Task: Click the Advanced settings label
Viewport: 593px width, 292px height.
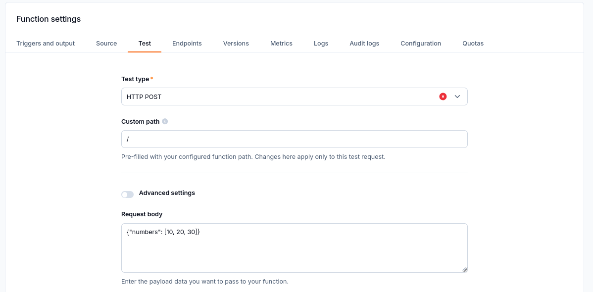Action: (x=167, y=193)
